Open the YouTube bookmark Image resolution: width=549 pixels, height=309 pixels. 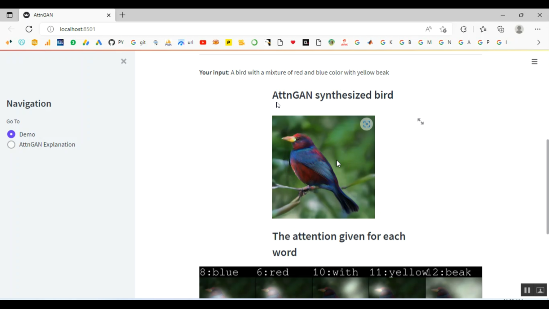(203, 42)
